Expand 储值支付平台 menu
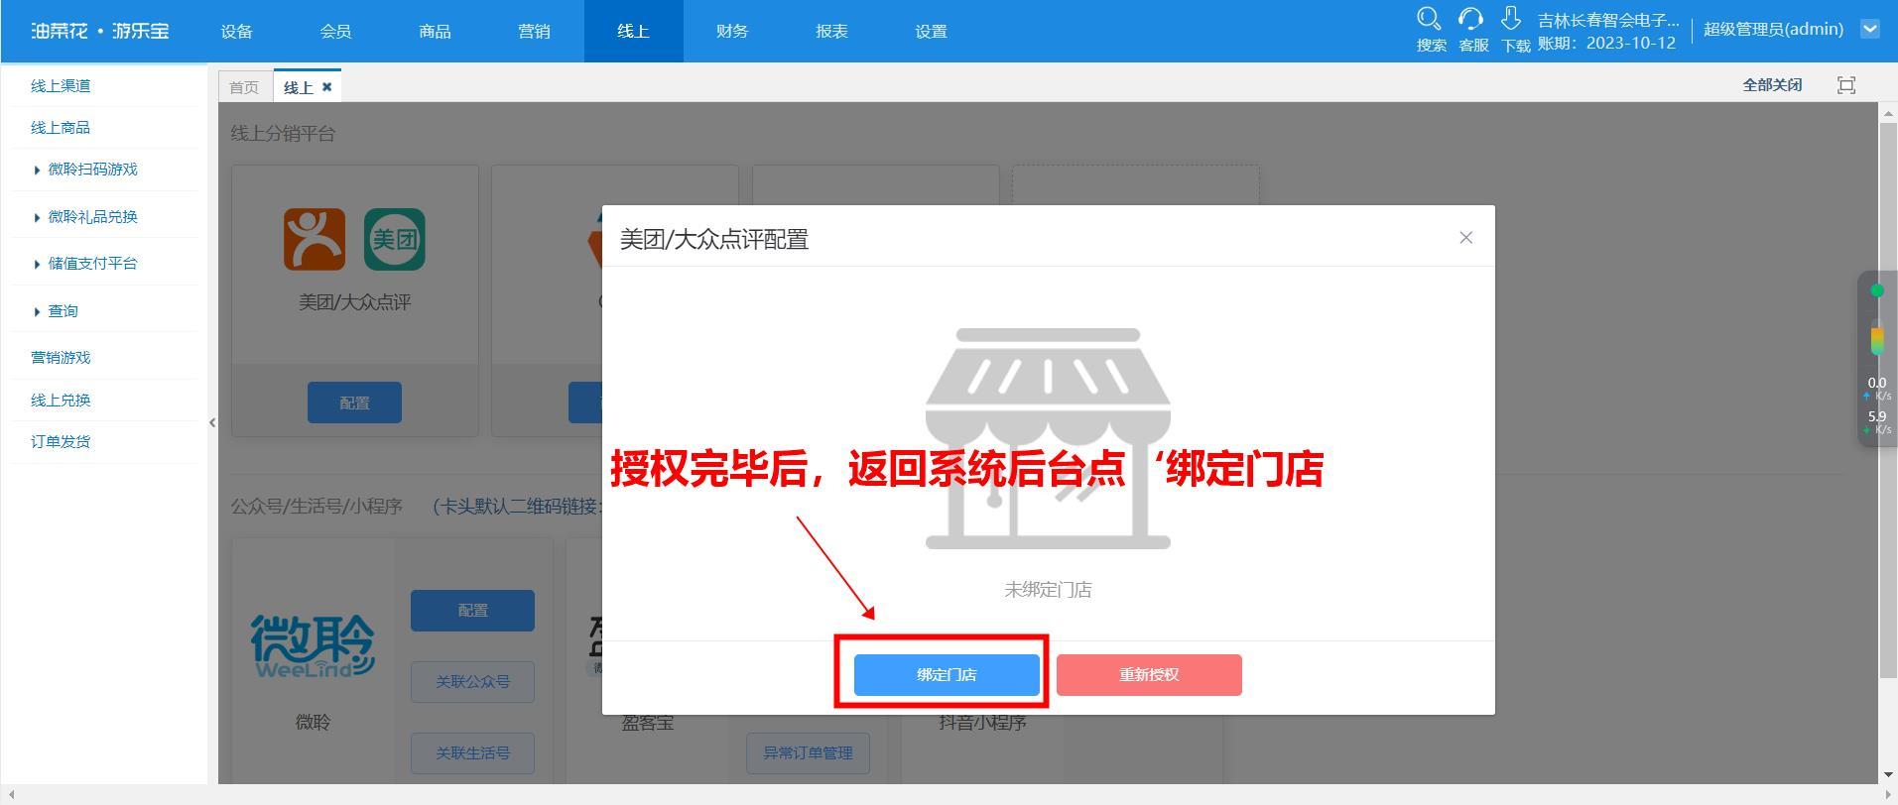The height and width of the screenshot is (805, 1898). (x=92, y=264)
